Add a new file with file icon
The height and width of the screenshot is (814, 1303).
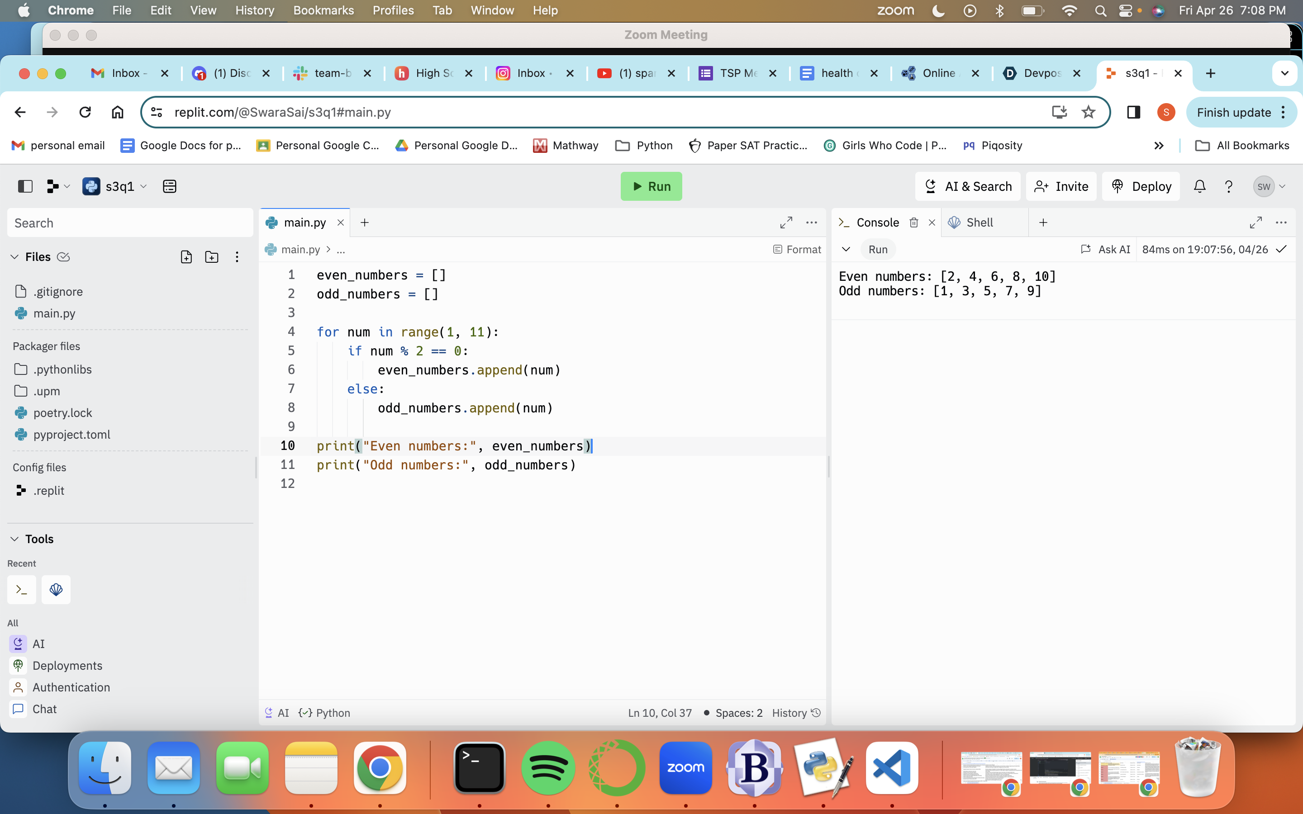point(186,257)
